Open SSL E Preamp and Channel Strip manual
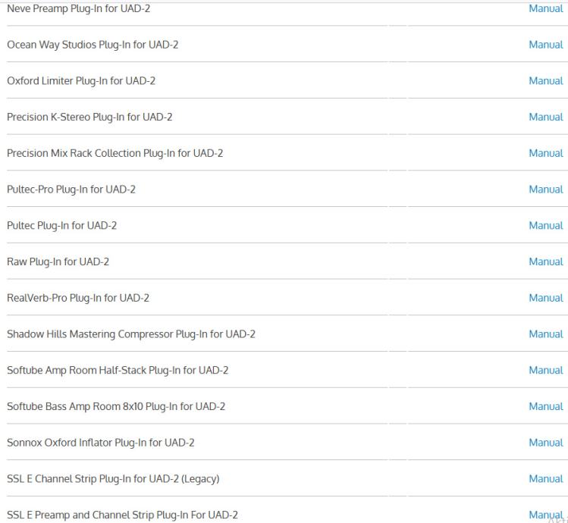Screen dimensions: 568x523 [x=546, y=515]
